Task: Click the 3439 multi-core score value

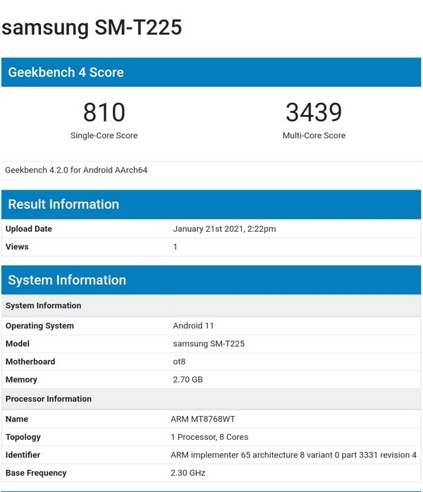Action: (314, 112)
